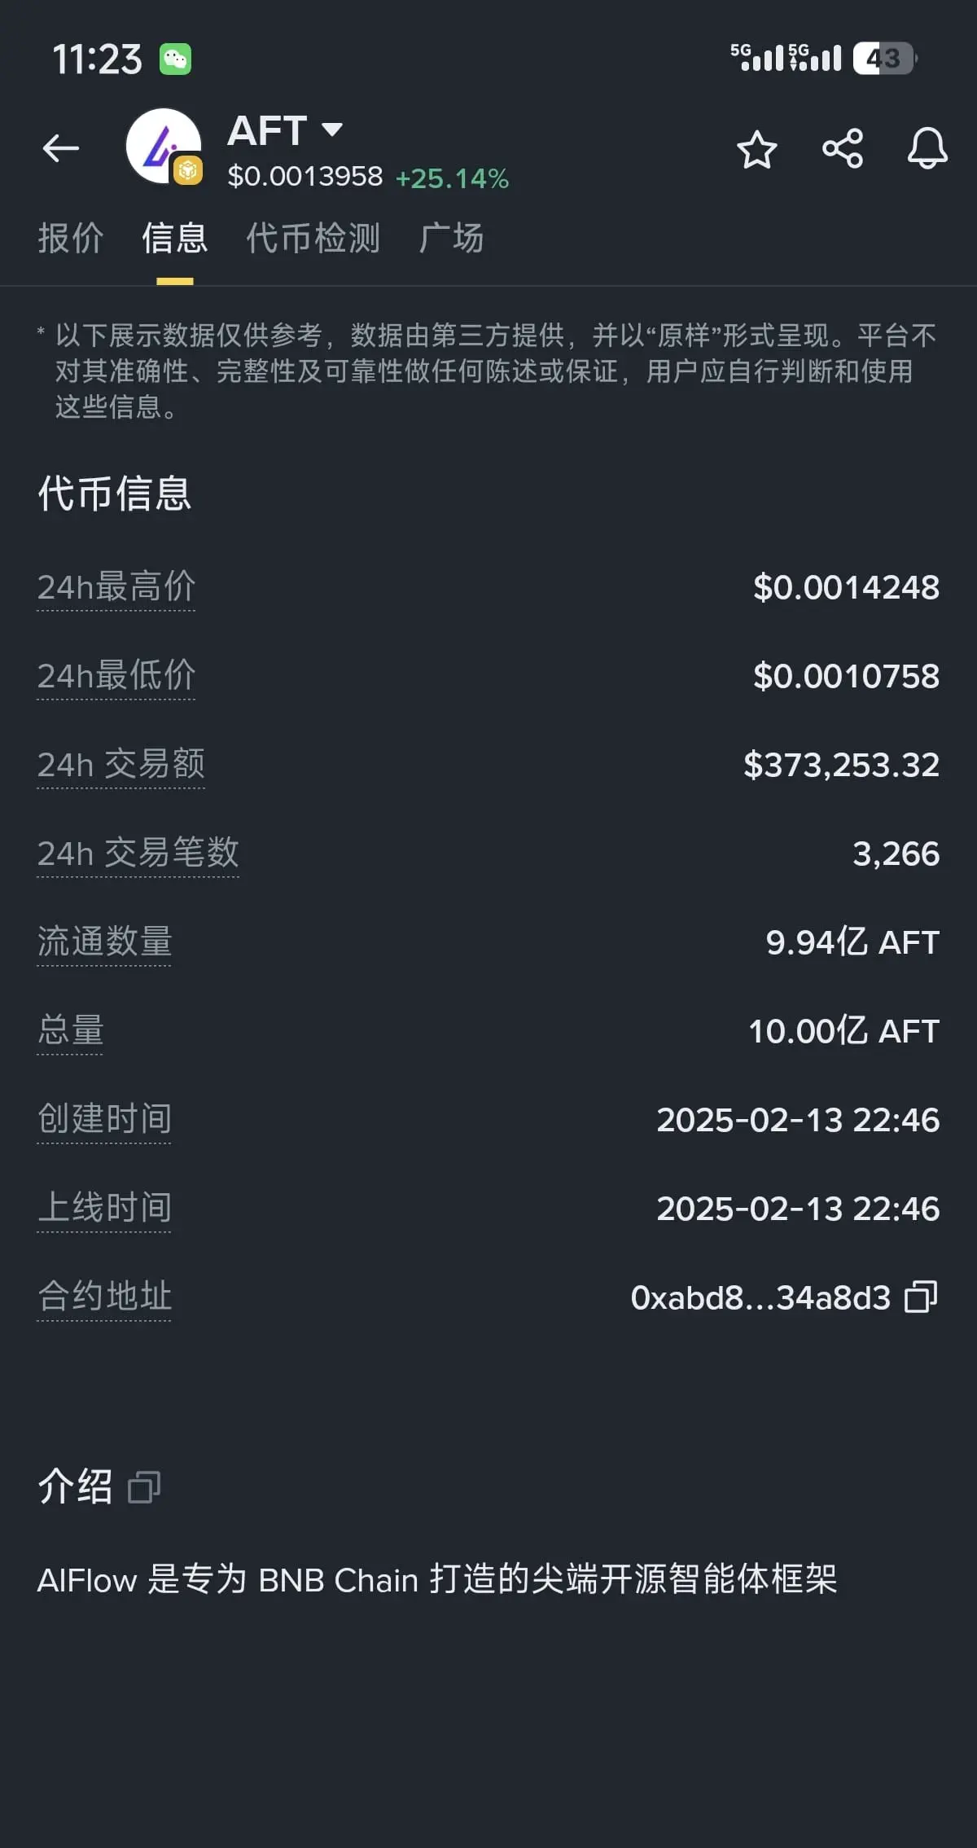
Task: Tap the 24h最高价 label for explanation
Action: click(116, 587)
